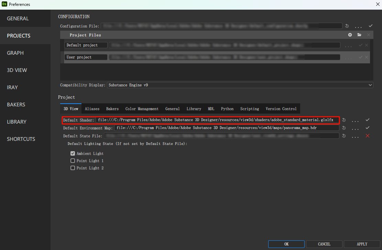382x250 pixels.
Task: Browse for Configuration File using ellipsis
Action: (358, 27)
